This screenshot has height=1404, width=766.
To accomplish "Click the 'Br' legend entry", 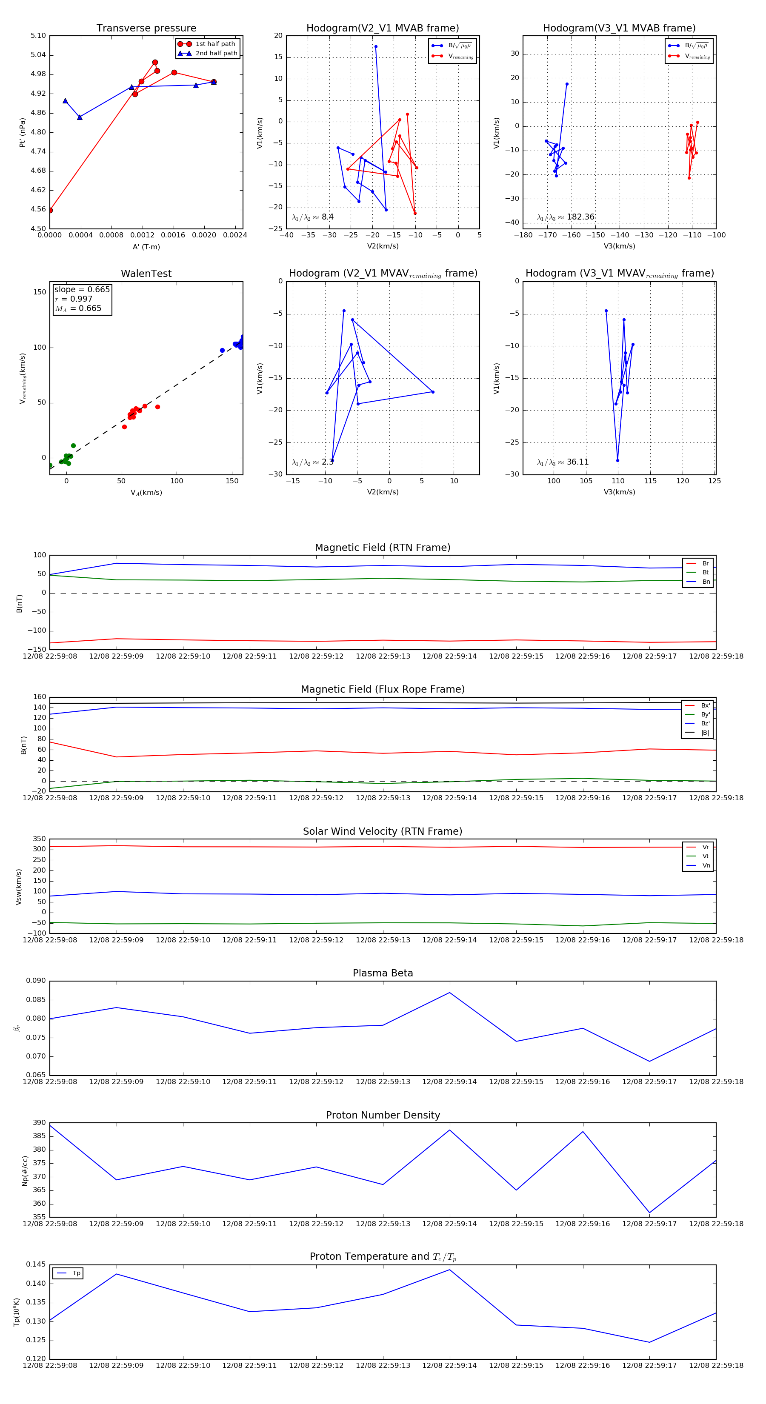I will (698, 564).
